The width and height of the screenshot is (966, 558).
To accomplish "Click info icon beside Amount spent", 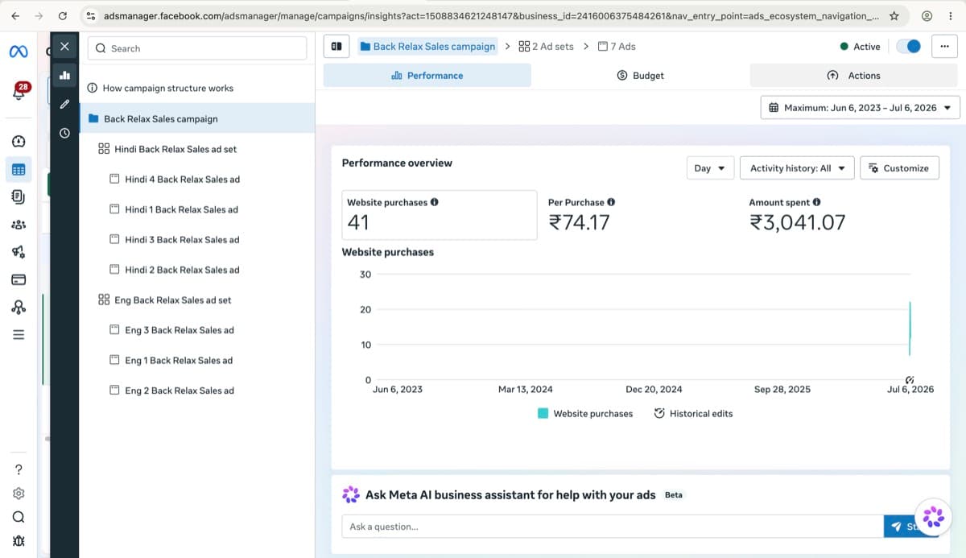I will tap(816, 202).
